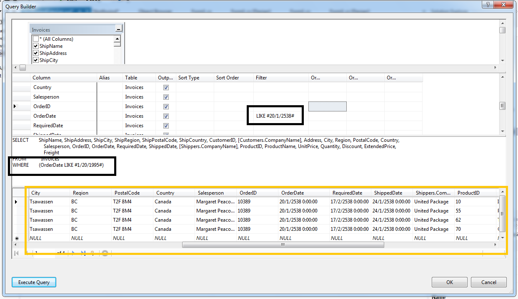Collapse the Invoices table panel

point(119,30)
